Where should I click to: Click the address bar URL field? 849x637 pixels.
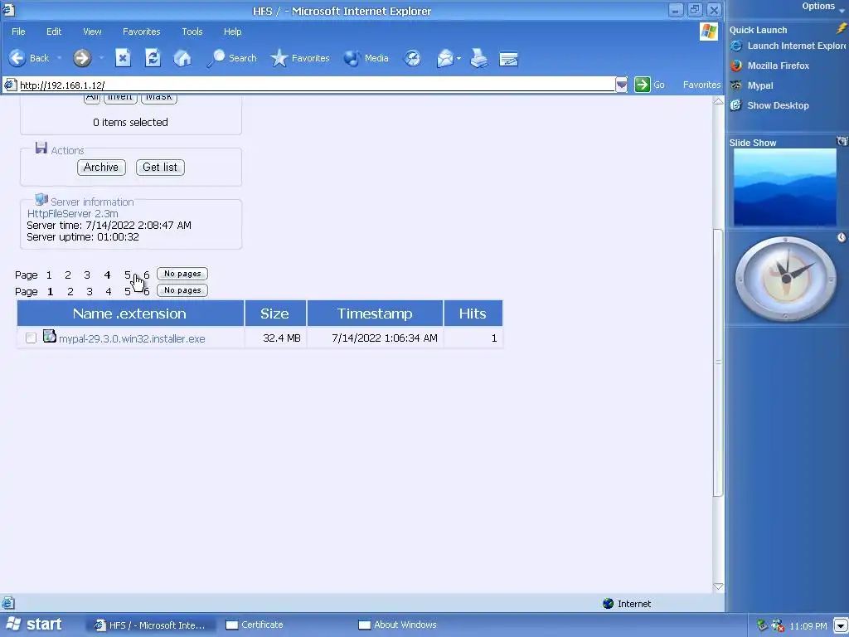(x=316, y=85)
